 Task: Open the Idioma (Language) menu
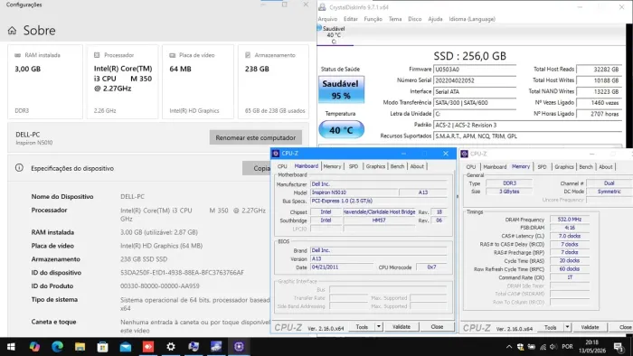(x=472, y=19)
